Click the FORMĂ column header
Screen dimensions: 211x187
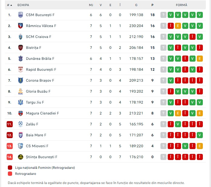tap(181, 5)
